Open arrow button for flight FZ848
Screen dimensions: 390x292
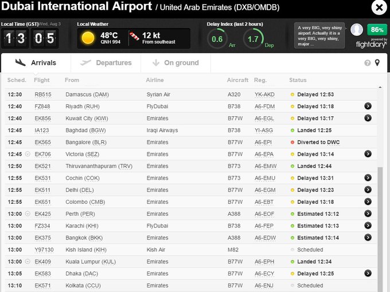[368, 106]
